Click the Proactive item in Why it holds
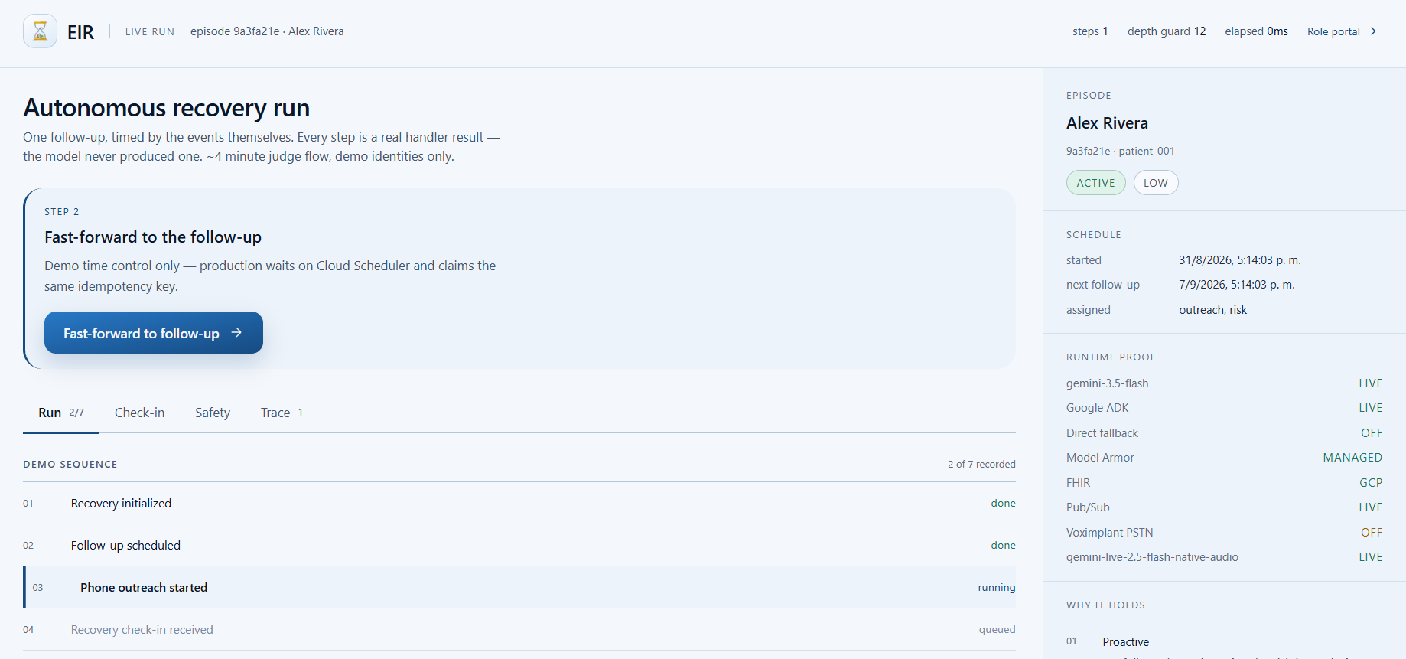The image size is (1406, 659). [x=1125, y=642]
